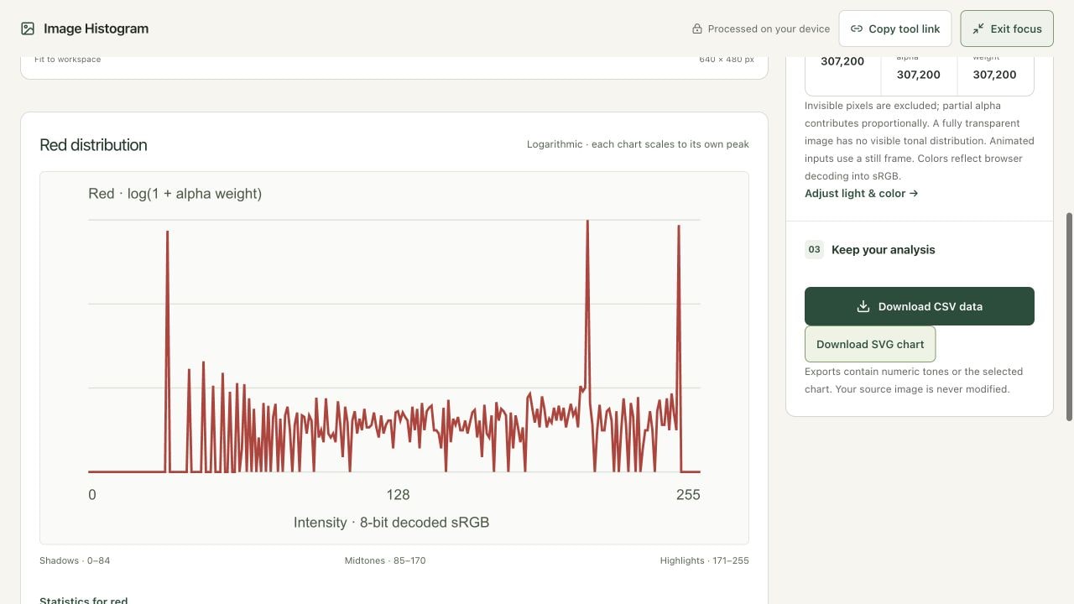
Task: Click the 255 axis tick label
Action: [x=688, y=495]
